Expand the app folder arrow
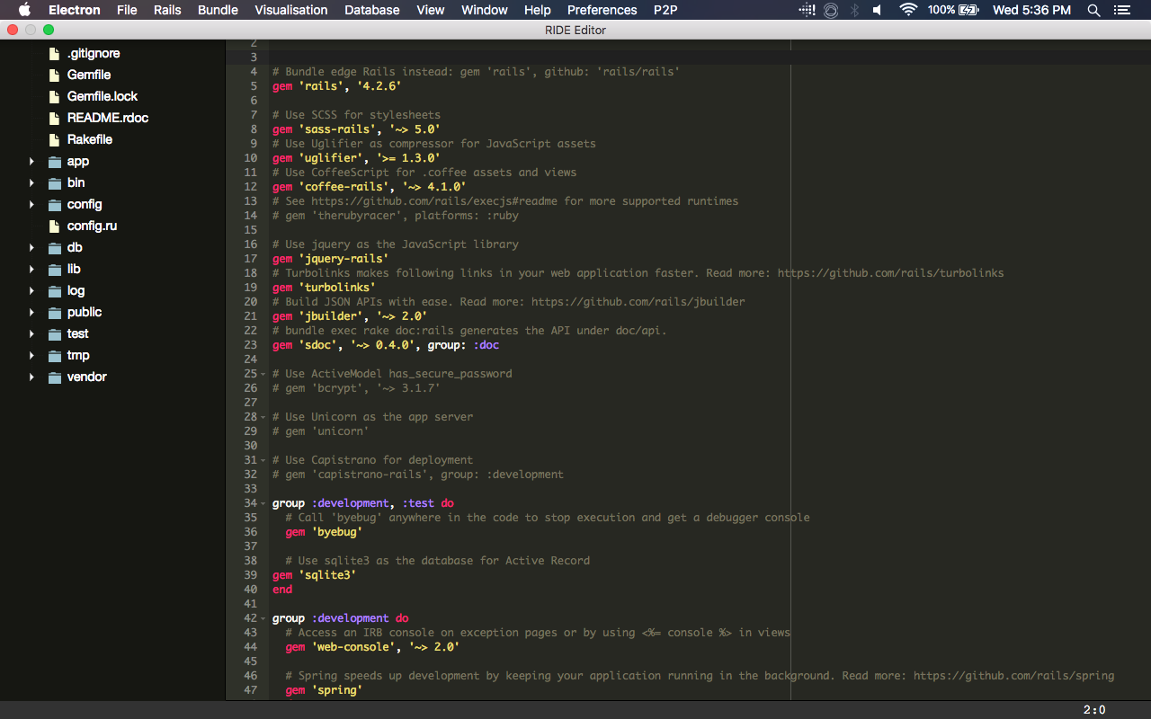The image size is (1151, 719). click(31, 162)
